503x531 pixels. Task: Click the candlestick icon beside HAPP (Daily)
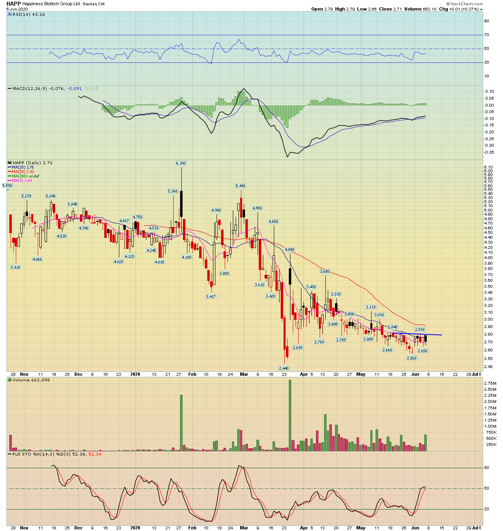click(10, 163)
